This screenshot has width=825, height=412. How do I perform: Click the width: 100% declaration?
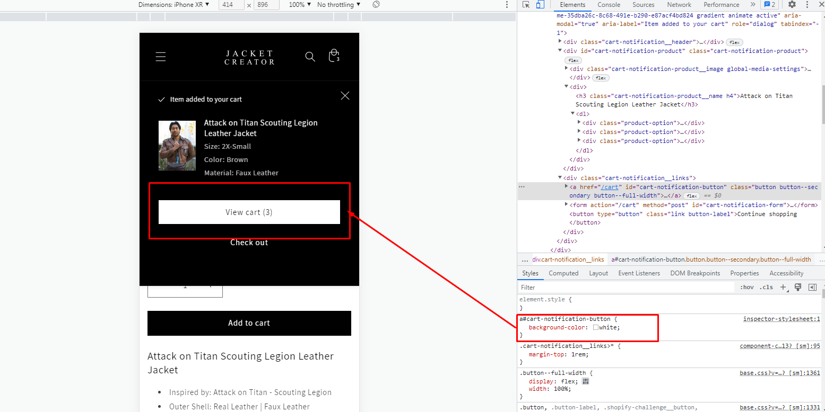(550, 389)
